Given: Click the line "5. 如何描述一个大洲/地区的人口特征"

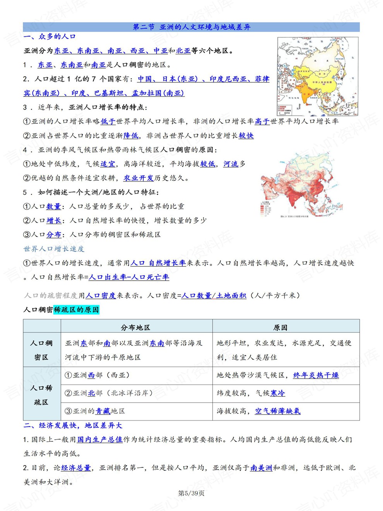Looking at the screenshot, I should tap(91, 192).
